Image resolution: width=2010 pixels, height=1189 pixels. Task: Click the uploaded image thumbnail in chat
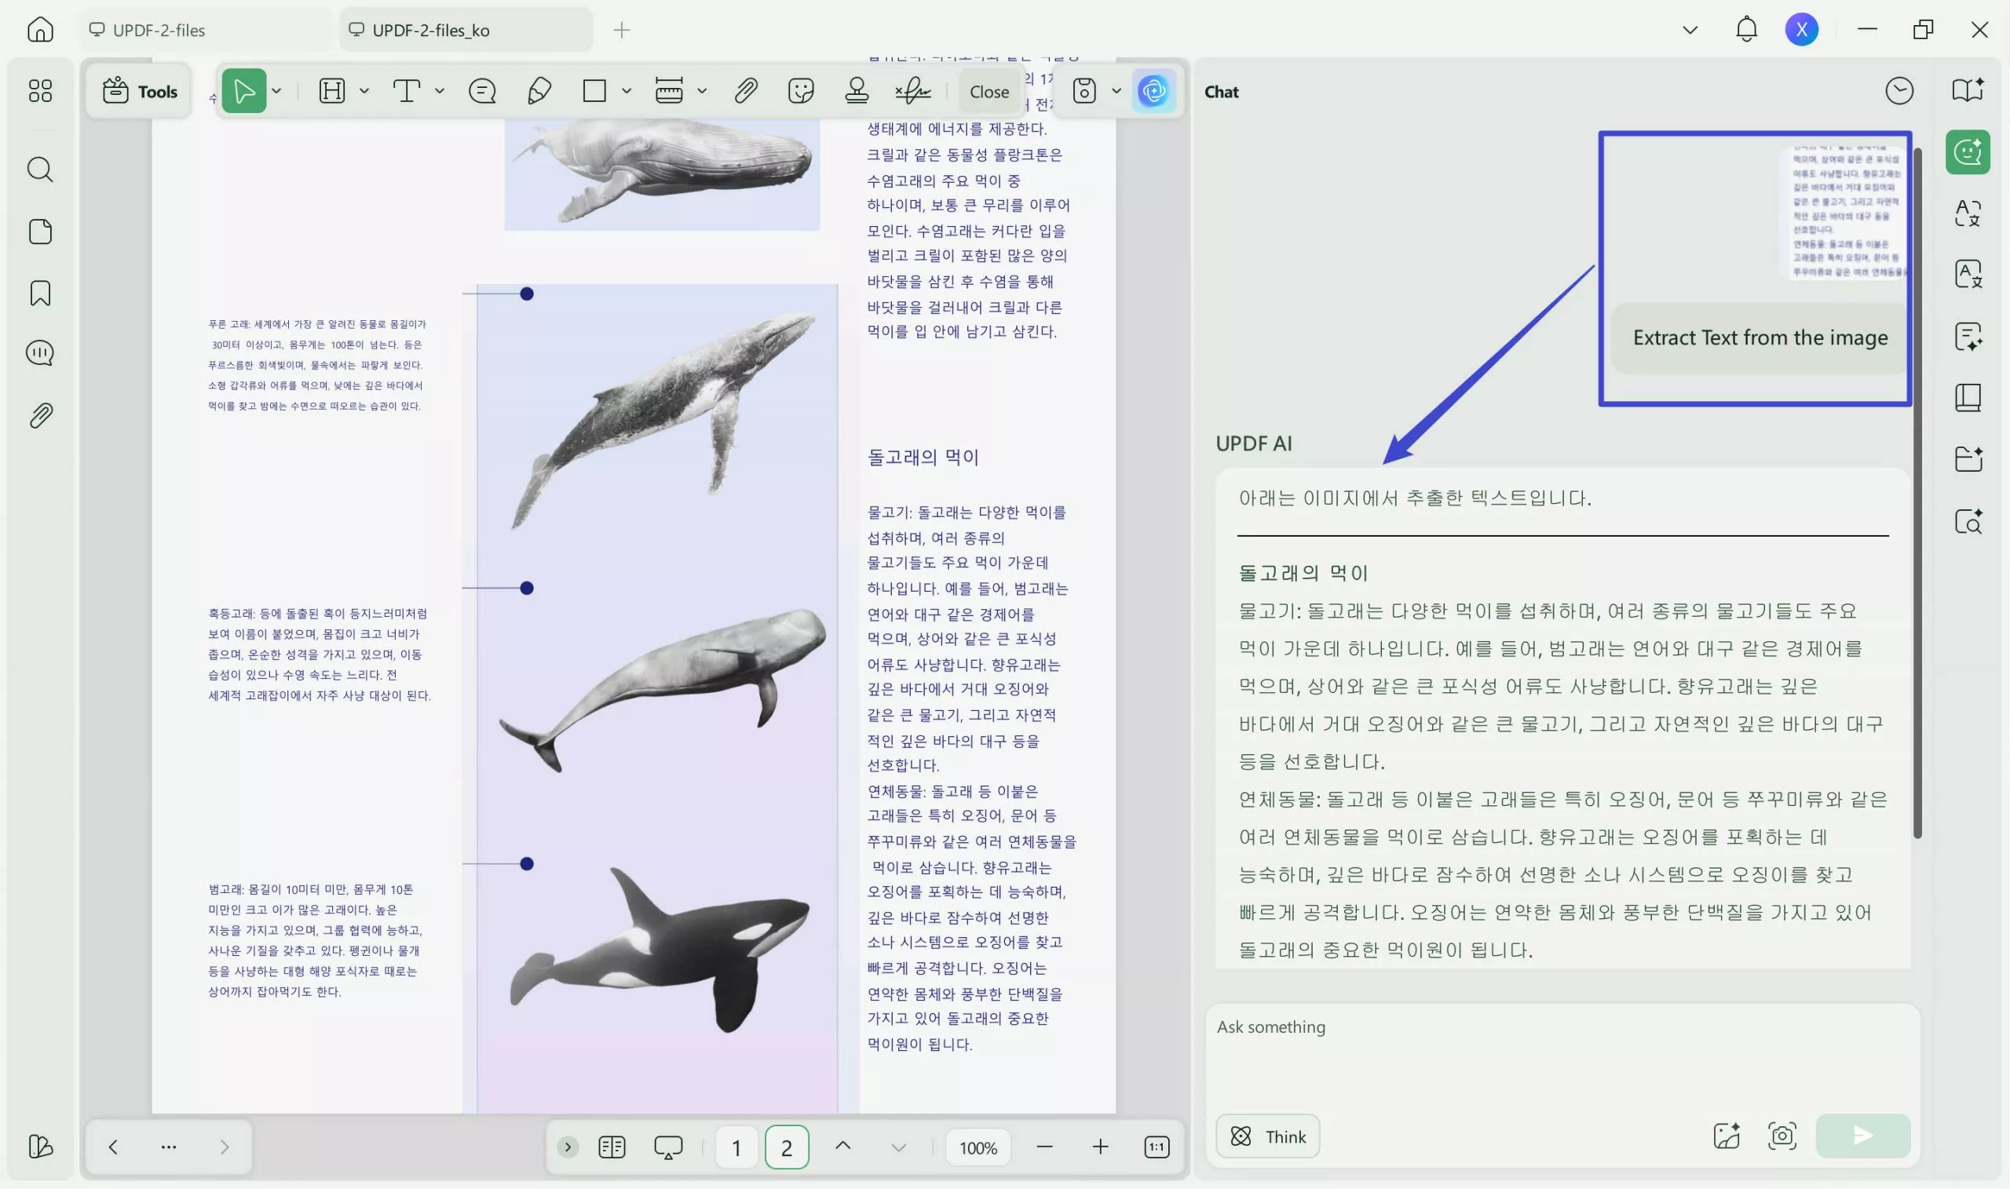pyautogui.click(x=1847, y=212)
